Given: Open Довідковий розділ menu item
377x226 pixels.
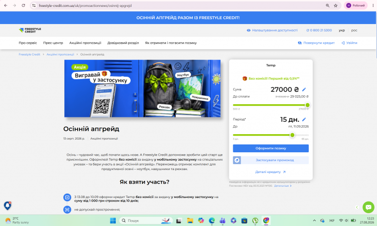Looking at the screenshot, I should point(123,43).
